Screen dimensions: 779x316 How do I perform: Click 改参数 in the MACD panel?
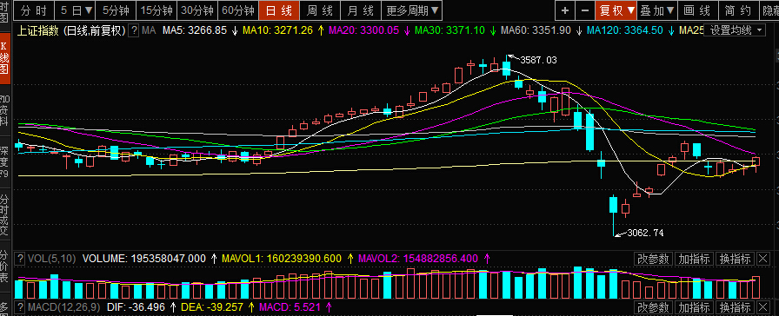653,307
